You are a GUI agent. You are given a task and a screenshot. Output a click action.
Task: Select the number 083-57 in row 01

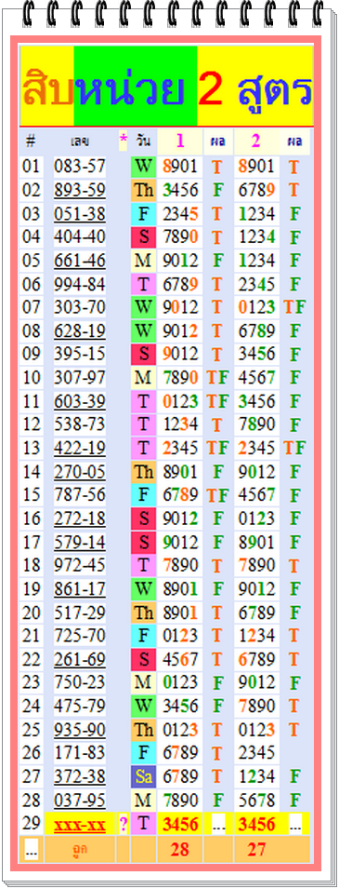[80, 166]
